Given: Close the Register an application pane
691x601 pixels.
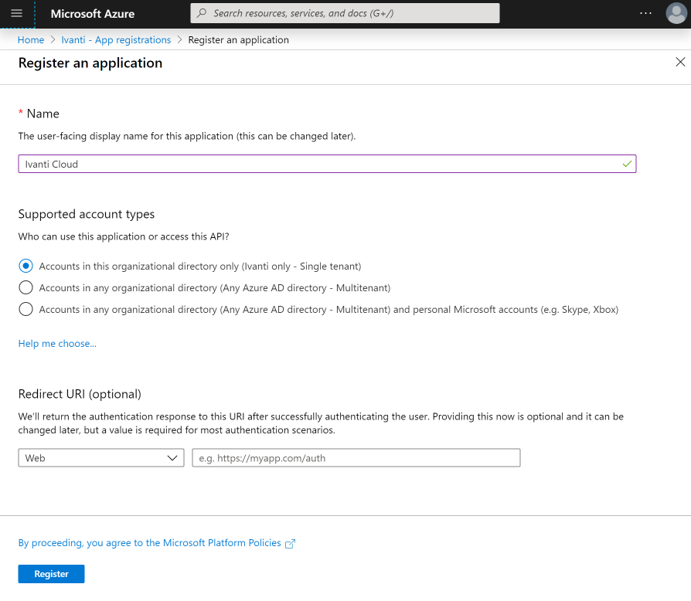Looking at the screenshot, I should pos(680,62).
